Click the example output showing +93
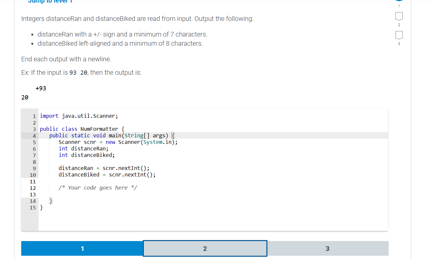 click(x=41, y=88)
